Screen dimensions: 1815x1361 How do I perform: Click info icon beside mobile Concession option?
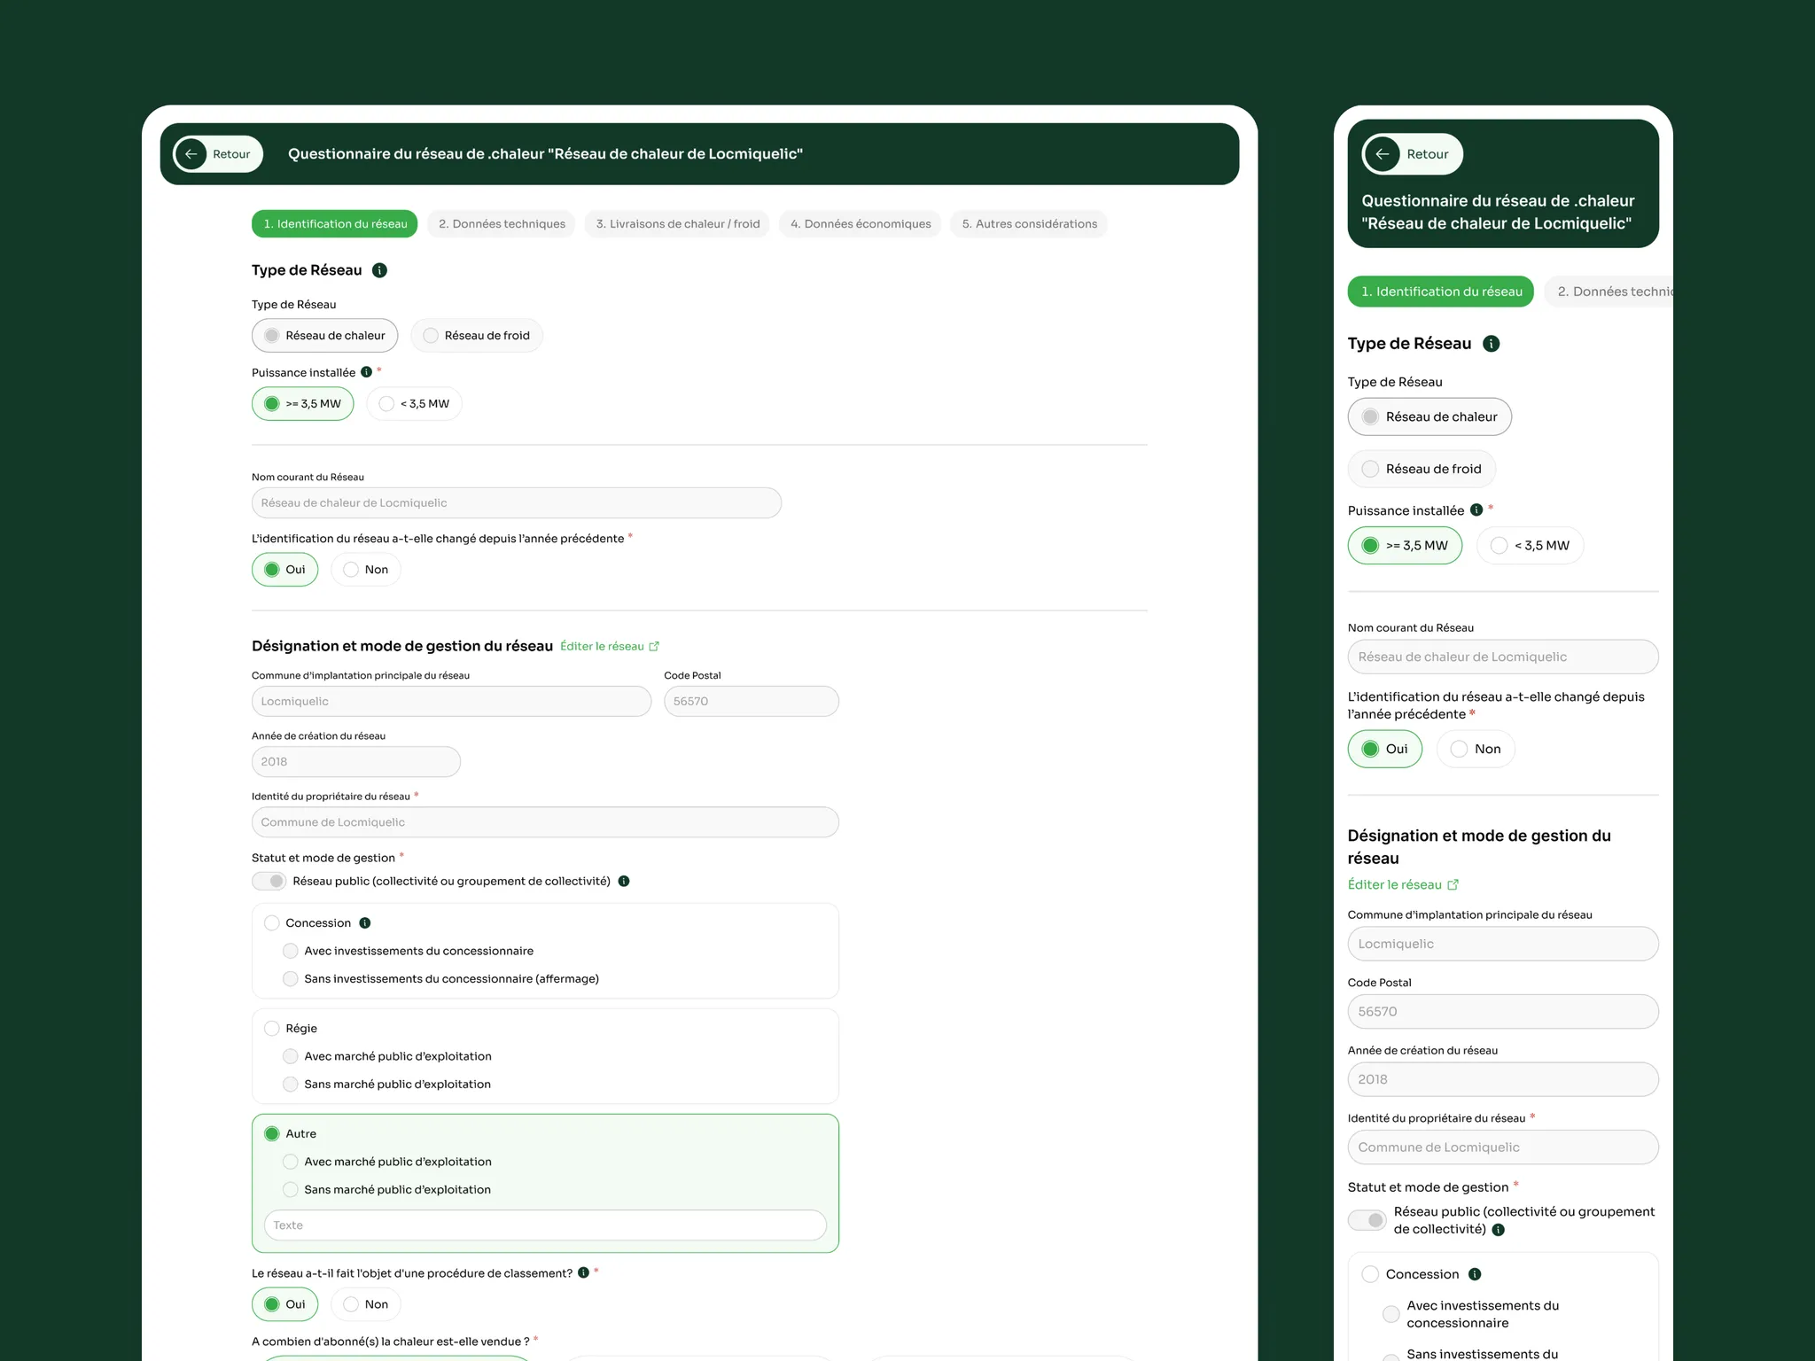[1475, 1274]
